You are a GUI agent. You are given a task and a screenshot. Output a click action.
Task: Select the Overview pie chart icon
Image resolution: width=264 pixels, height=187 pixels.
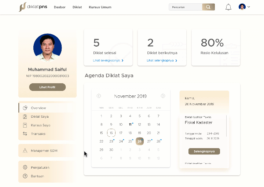(25, 108)
